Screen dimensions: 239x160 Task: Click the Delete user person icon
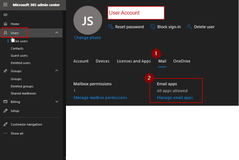[189, 27]
